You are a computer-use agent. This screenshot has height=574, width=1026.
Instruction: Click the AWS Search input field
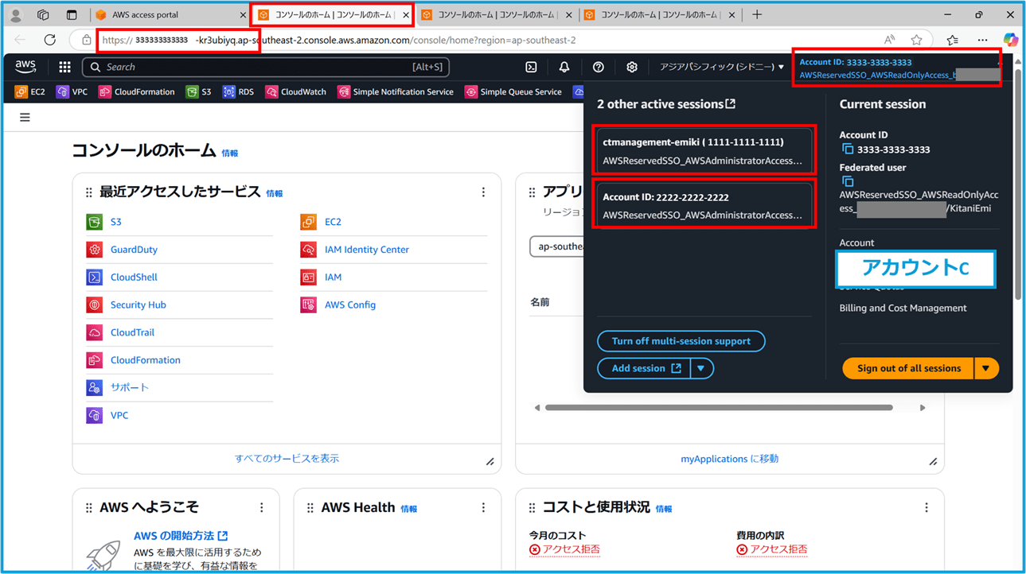pyautogui.click(x=266, y=68)
